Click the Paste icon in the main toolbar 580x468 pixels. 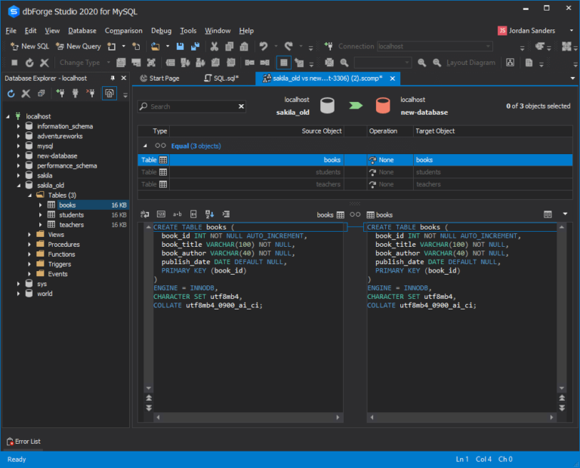(x=244, y=46)
